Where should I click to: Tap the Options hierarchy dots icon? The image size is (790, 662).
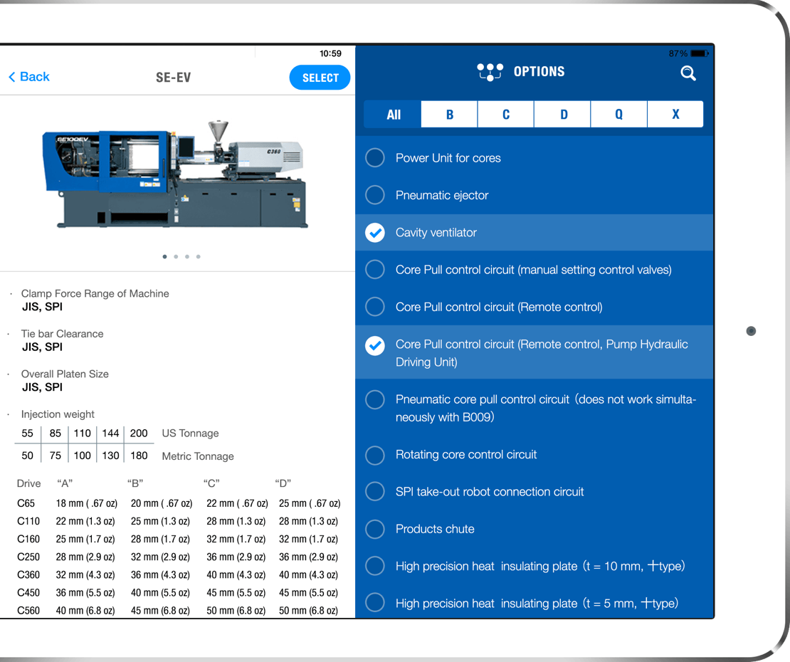[x=490, y=72]
